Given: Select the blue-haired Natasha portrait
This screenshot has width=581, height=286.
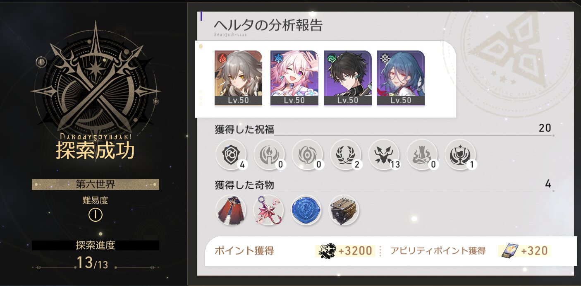Looking at the screenshot, I should point(401,78).
